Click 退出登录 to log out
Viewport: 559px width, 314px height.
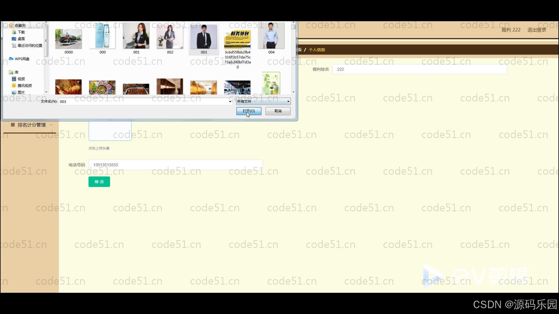point(537,30)
